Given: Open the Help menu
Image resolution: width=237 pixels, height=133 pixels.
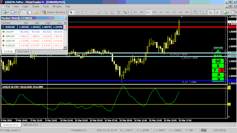Looking at the screenshot, I should click(x=67, y=7).
